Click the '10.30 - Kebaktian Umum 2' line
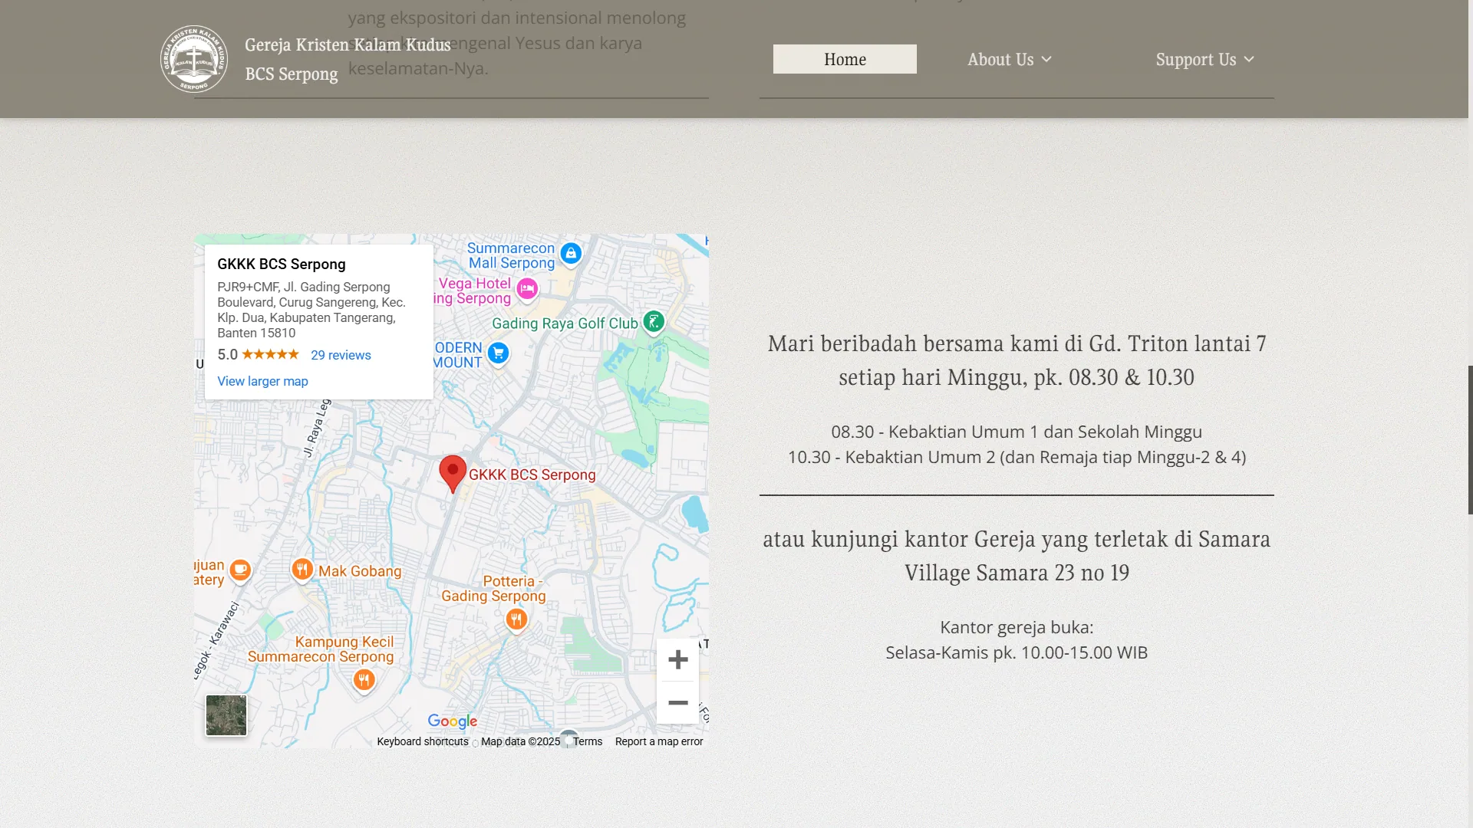1473x828 pixels. (x=1017, y=457)
